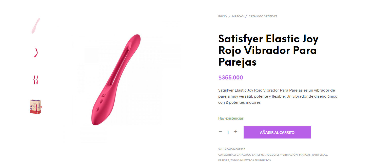Open the JUGUETES Y VIBRACIÓN category link
Viewport: 374px width, 166px height.
(x=282, y=155)
